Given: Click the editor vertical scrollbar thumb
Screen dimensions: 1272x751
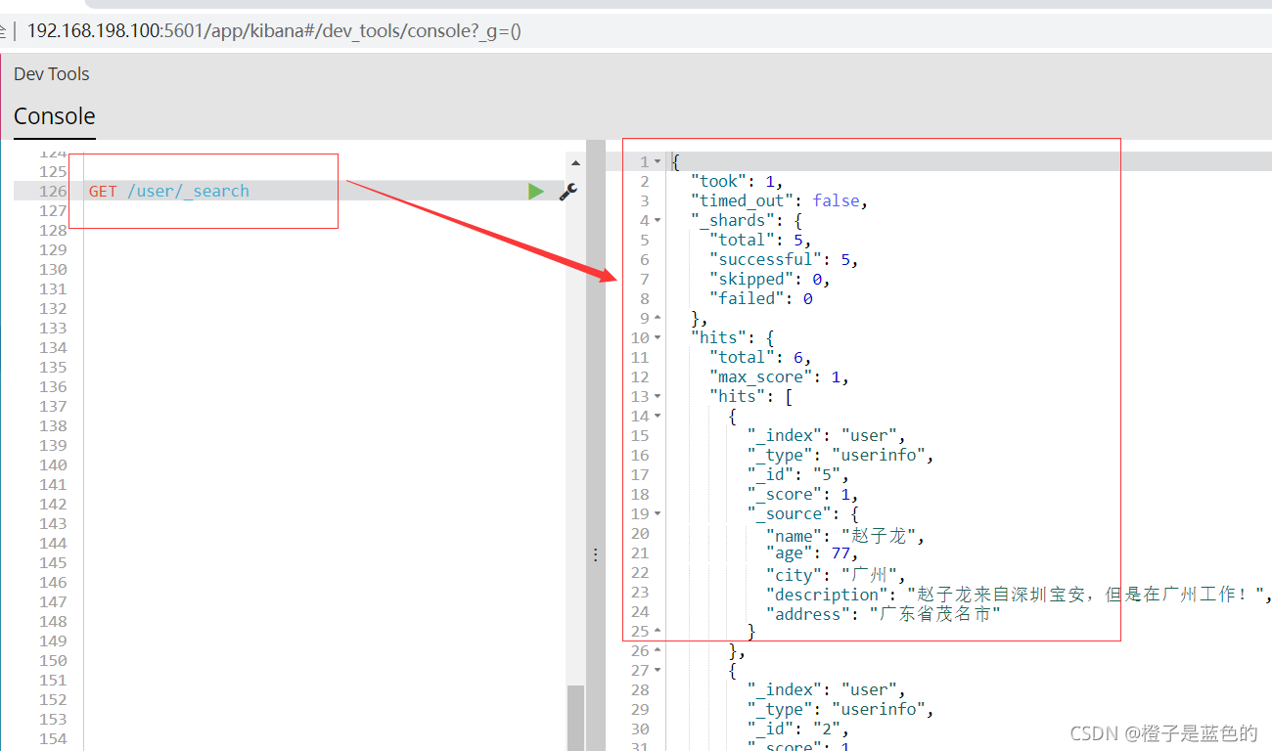Looking at the screenshot, I should 575,717.
